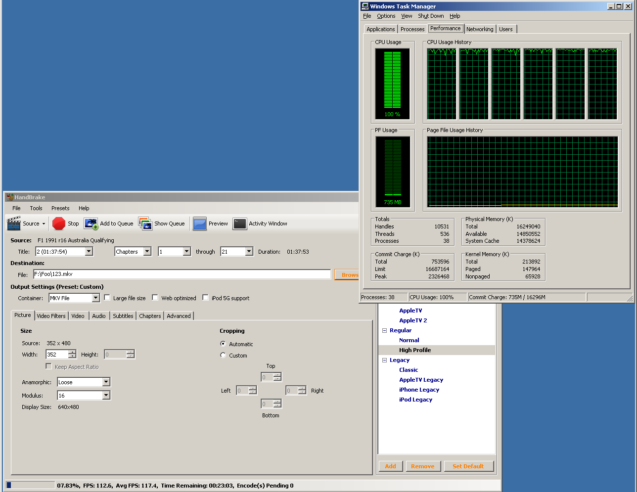Open the Show Queue icon
The height and width of the screenshot is (492, 637).
pos(145,224)
